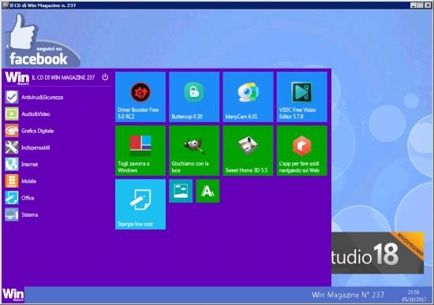
Task: Click the studio 18 Nuovissimo banner
Action: [377, 253]
